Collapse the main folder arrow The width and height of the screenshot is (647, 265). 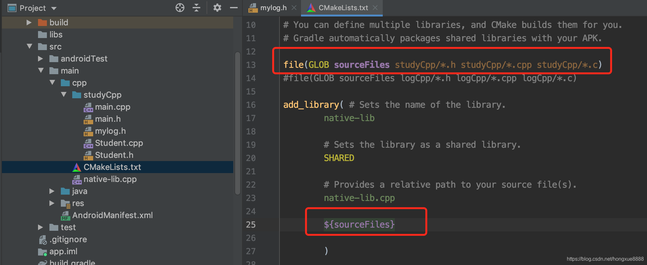[x=41, y=71]
